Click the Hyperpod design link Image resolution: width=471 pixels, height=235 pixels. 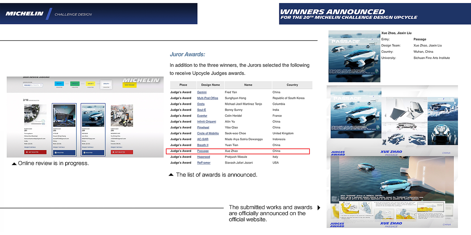coord(204,157)
